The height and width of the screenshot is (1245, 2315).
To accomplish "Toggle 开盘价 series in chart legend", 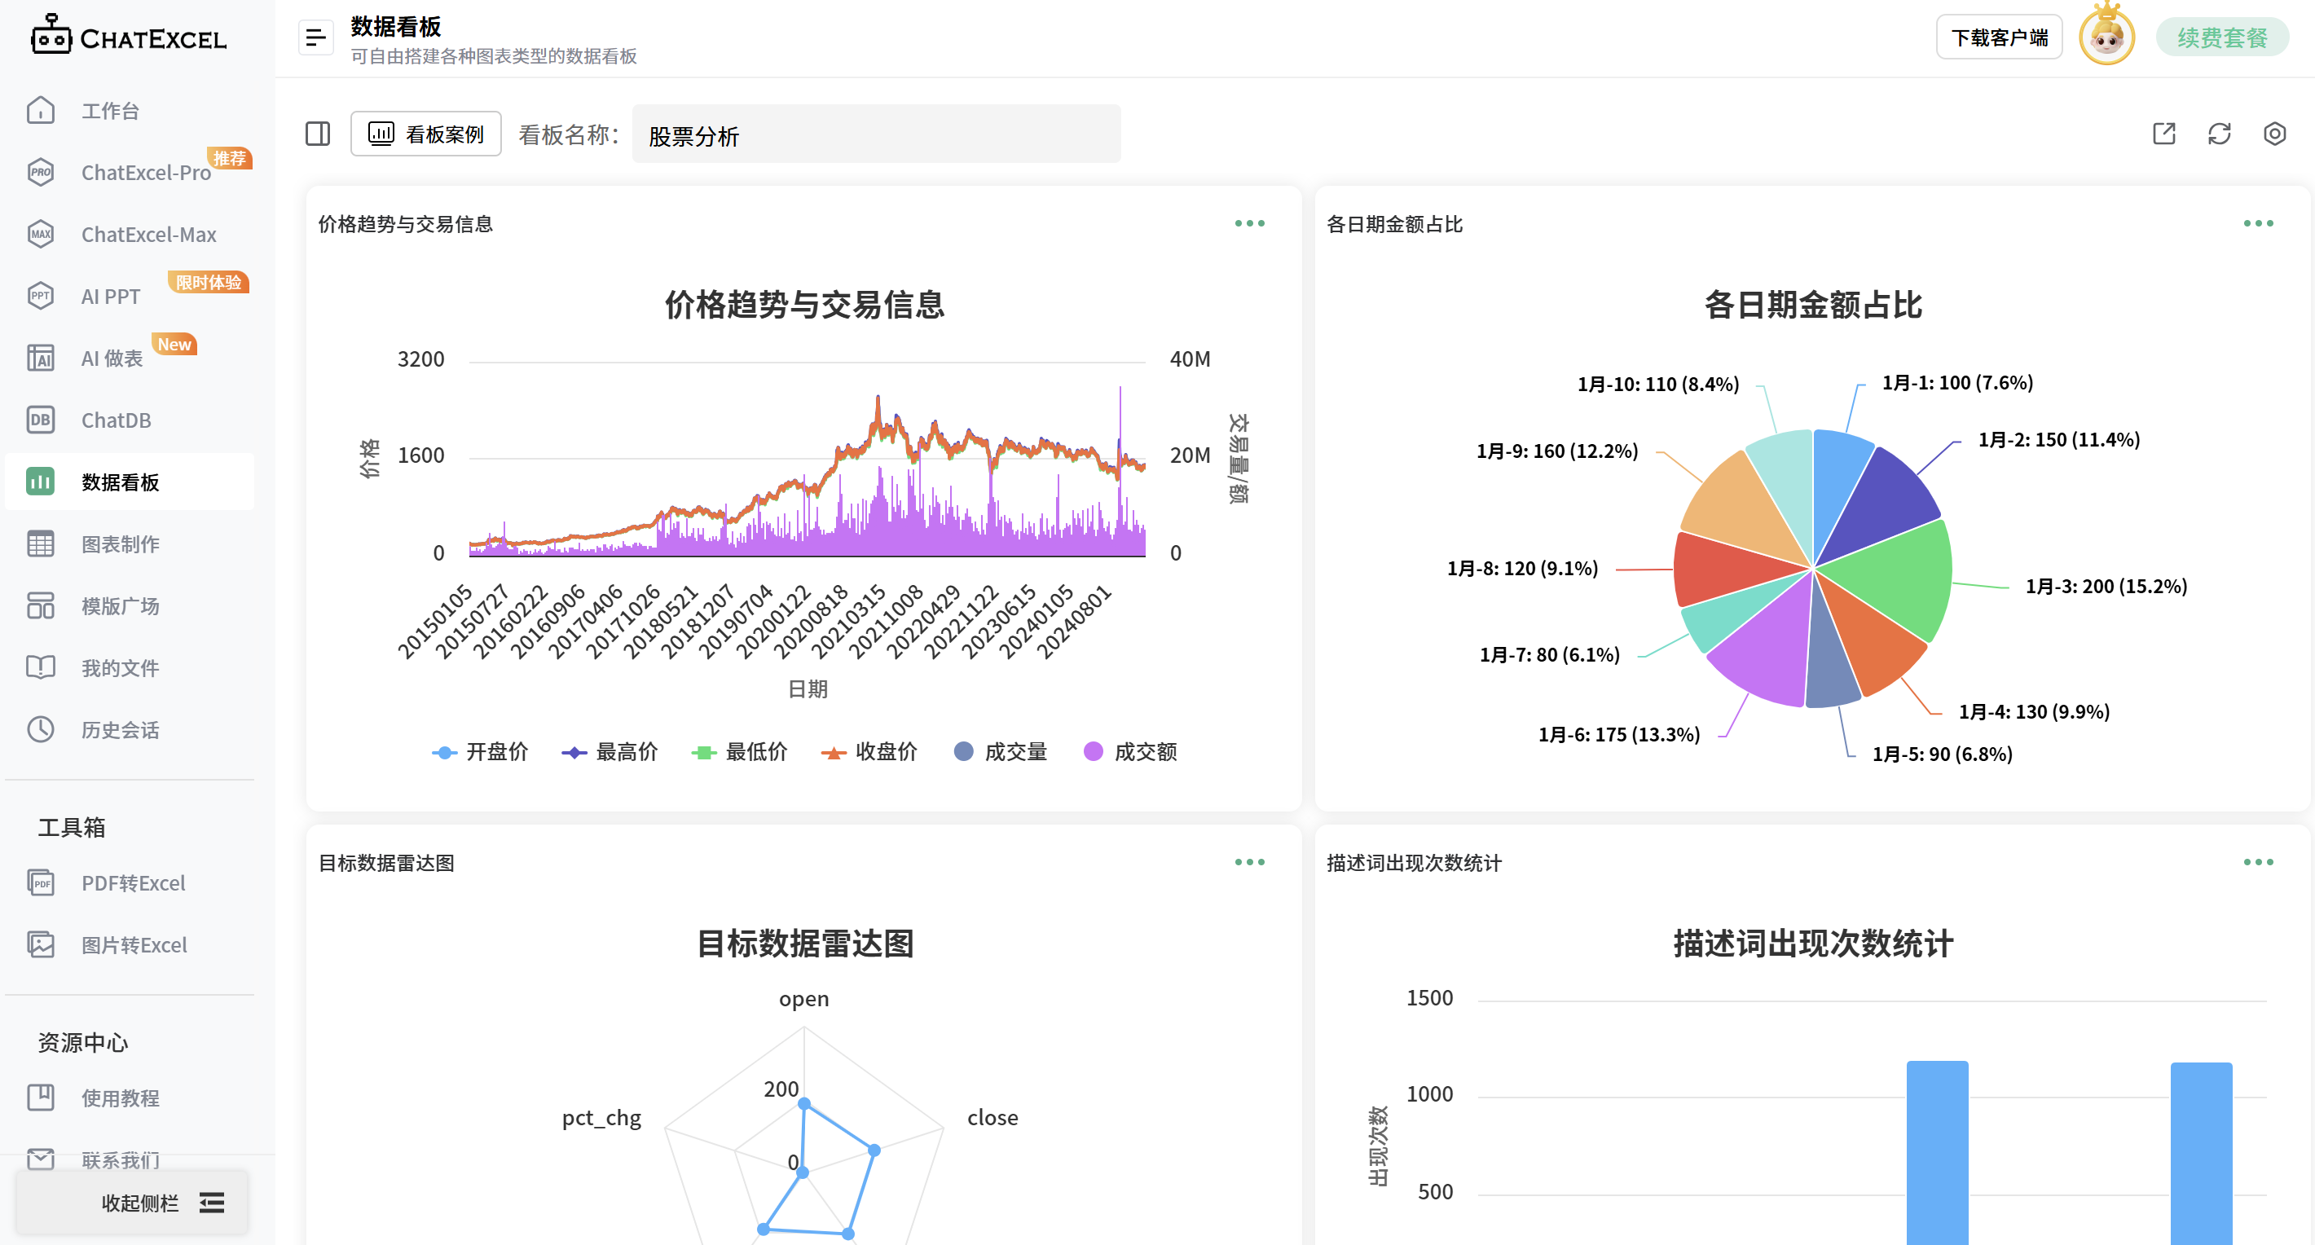I will click(480, 751).
